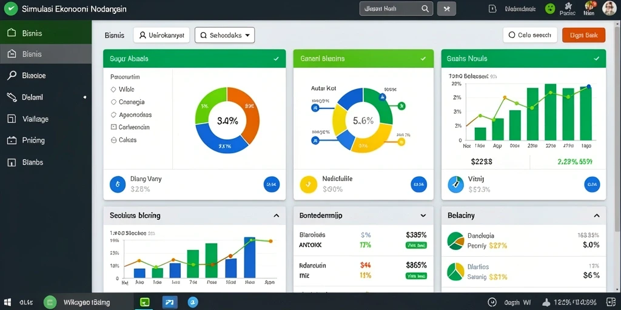Select the Wlolc option in Sugu Abaals
621x310 pixels.
tap(123, 90)
